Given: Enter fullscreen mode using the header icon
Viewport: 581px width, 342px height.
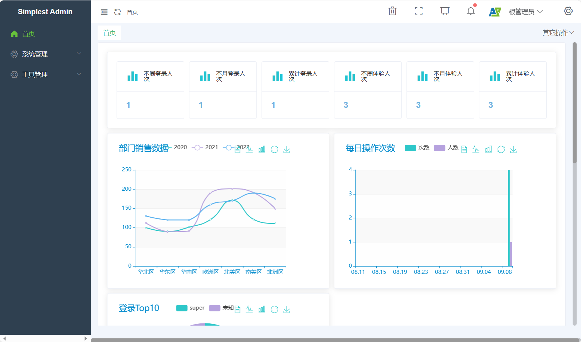Looking at the screenshot, I should tap(419, 11).
